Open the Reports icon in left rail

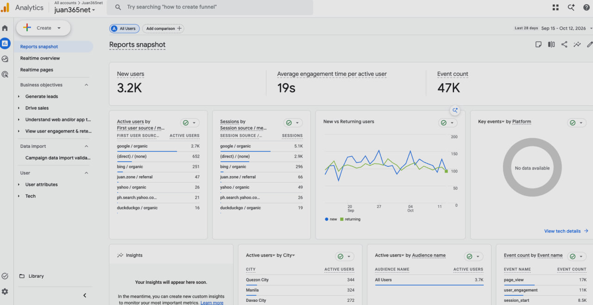[5, 43]
